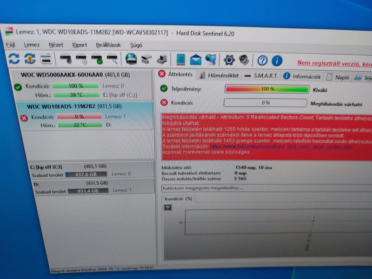
Task: Switch to the Áttekintés tab
Action: (176, 74)
